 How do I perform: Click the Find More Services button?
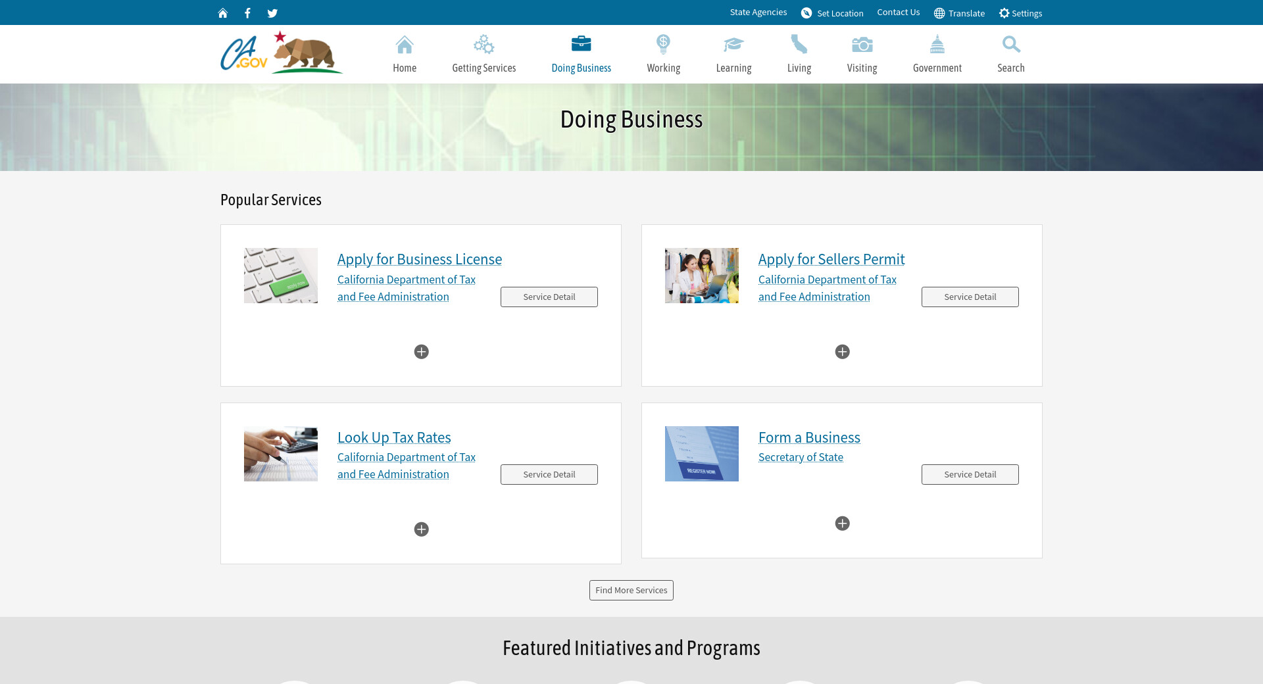point(631,591)
